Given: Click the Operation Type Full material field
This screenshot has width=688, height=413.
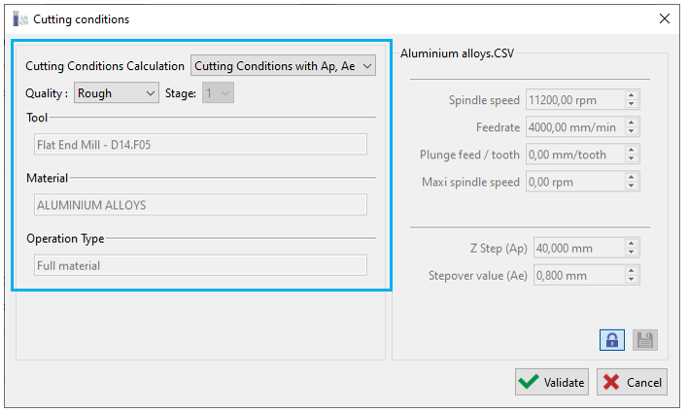Looking at the screenshot, I should click(200, 265).
